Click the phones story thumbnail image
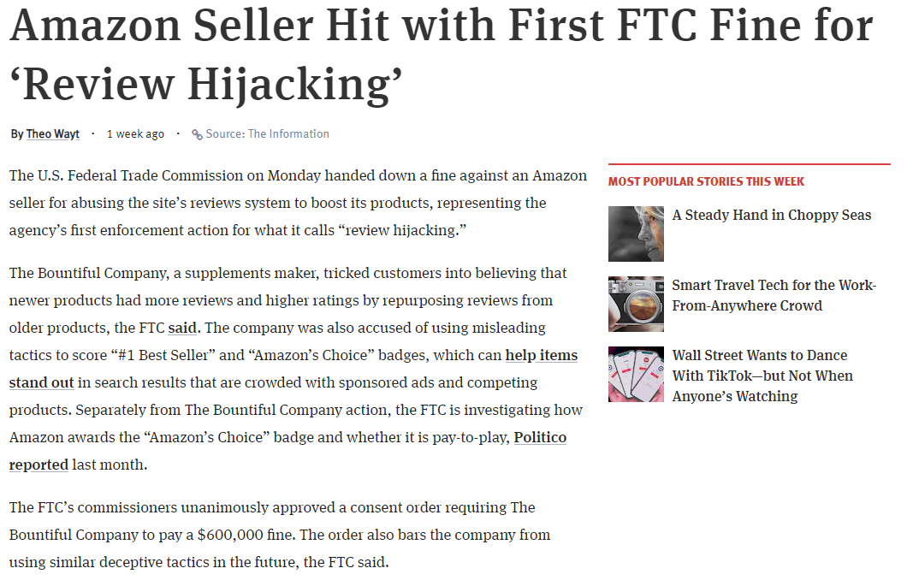This screenshot has width=913, height=580. (636, 375)
